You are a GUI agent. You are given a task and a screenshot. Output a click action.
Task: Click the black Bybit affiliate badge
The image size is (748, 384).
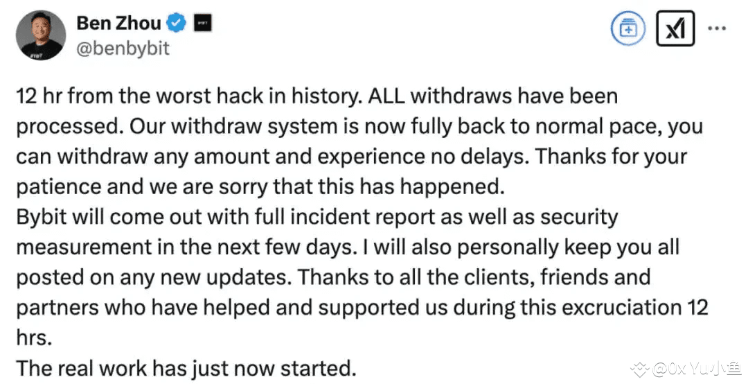click(203, 23)
